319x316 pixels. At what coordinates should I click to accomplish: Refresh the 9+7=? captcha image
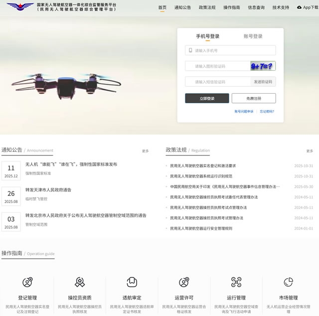[263, 66]
